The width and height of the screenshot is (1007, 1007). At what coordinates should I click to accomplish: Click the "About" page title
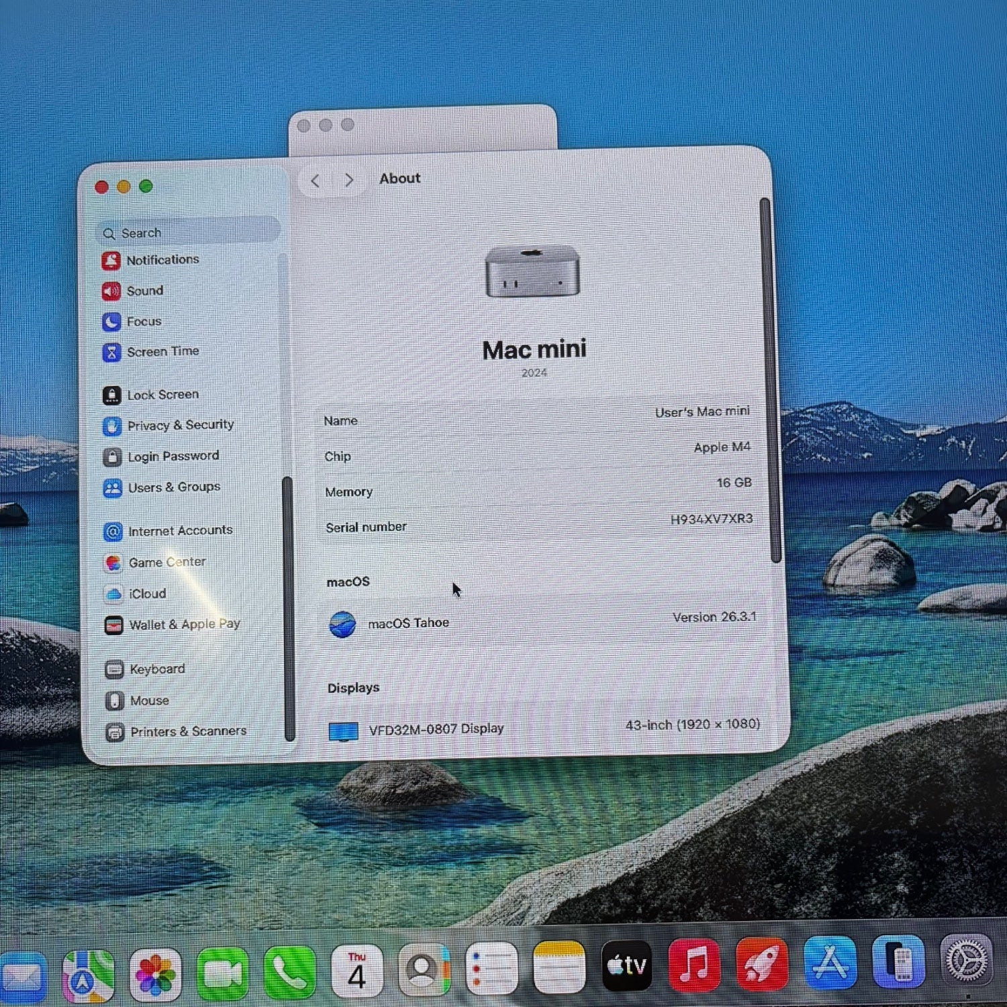(400, 179)
